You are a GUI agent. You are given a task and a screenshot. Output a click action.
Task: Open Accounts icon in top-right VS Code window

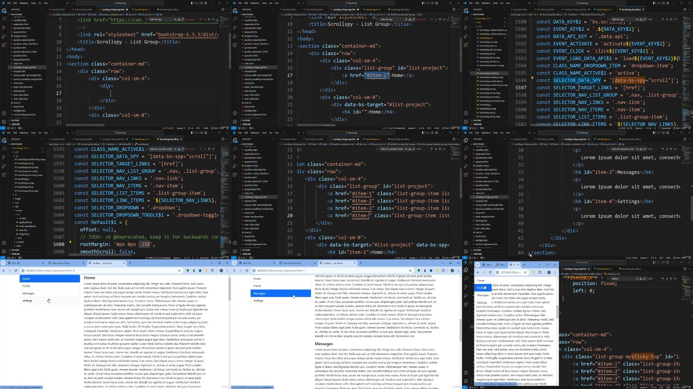(x=466, y=113)
